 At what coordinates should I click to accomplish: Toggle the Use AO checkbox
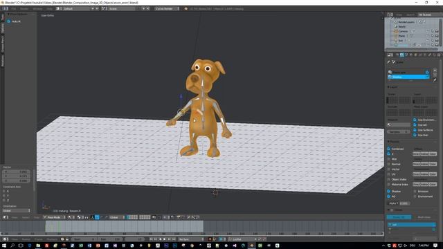click(x=415, y=124)
